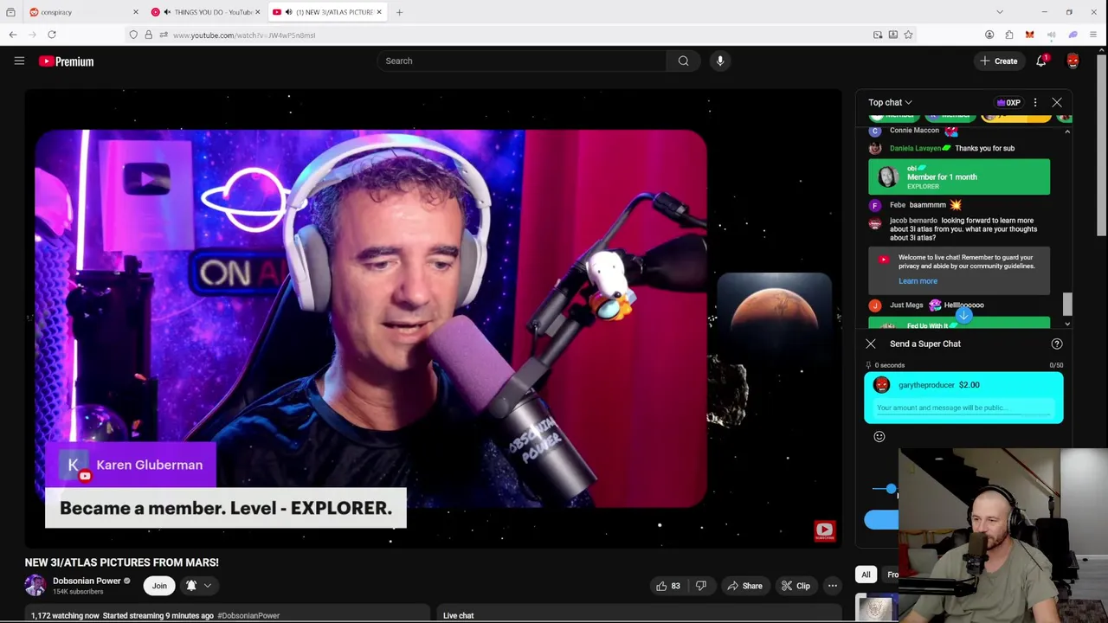Viewport: 1108px width, 623px height.
Task: Switch to THINGS YOU DO tab
Action: 205,12
